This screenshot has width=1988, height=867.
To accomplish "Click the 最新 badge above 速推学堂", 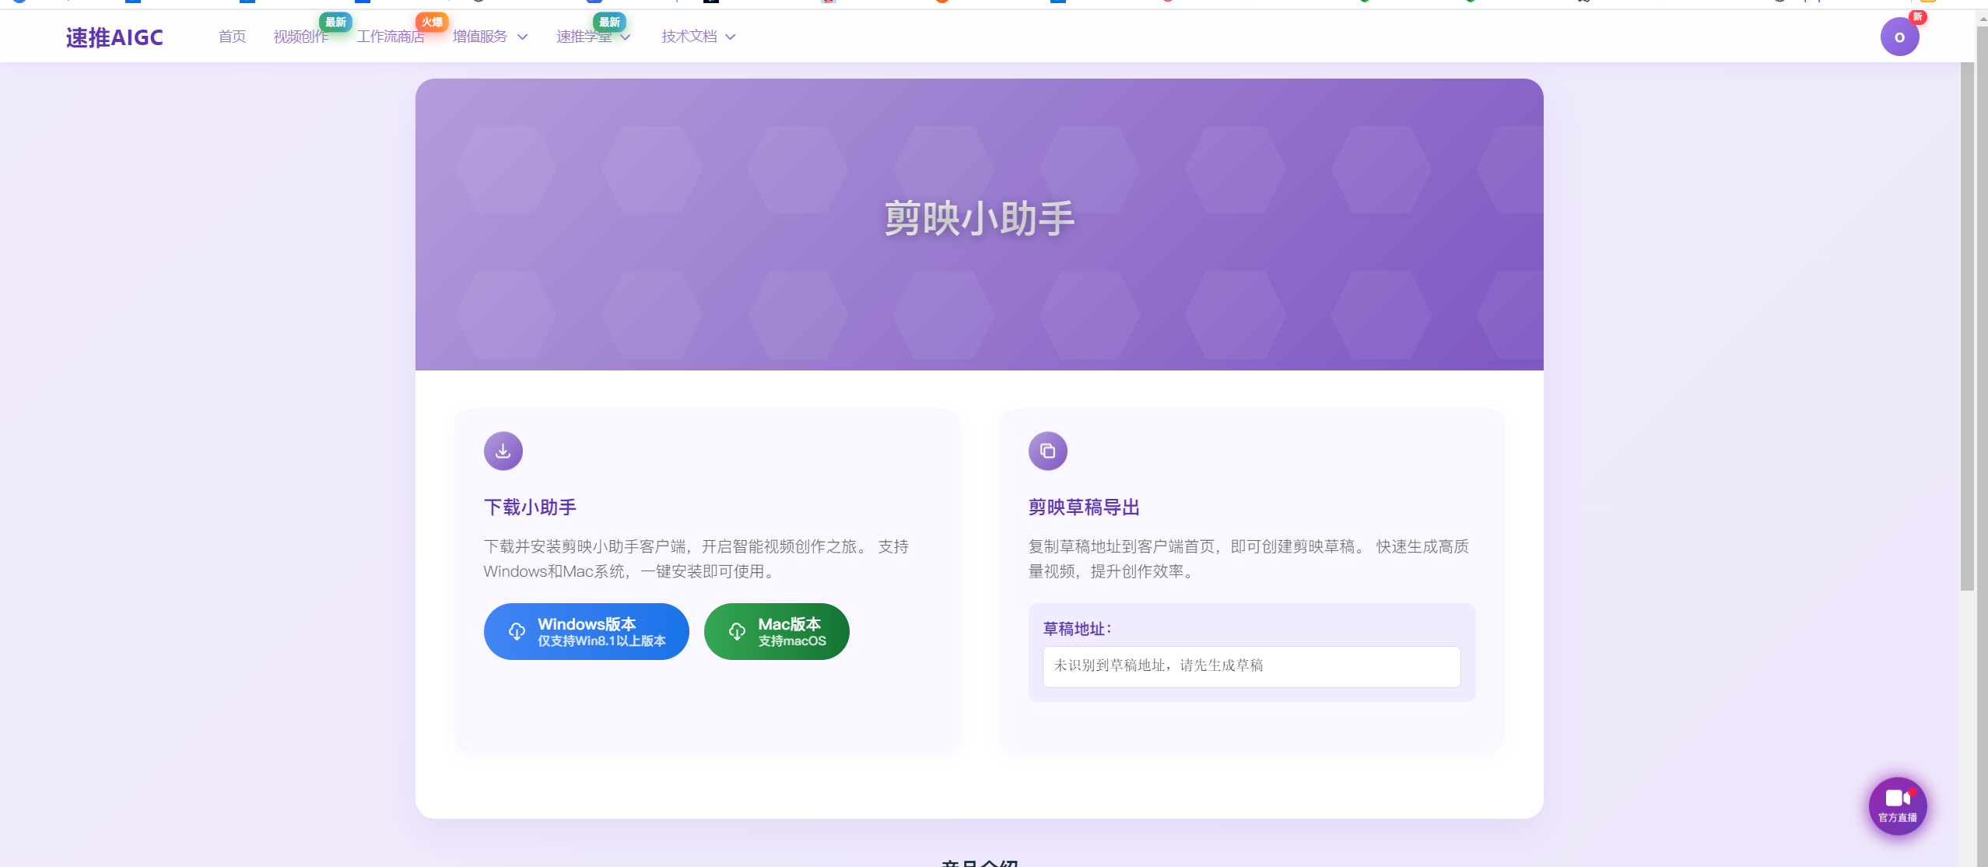I will [609, 22].
